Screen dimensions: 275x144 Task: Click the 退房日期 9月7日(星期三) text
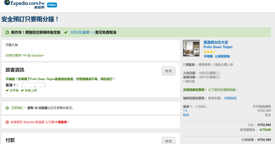pyautogui.click(x=201, y=77)
